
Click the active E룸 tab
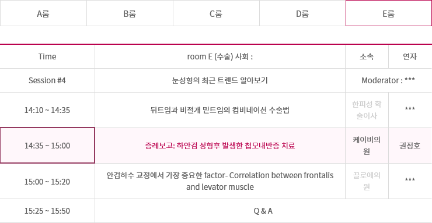pos(389,13)
